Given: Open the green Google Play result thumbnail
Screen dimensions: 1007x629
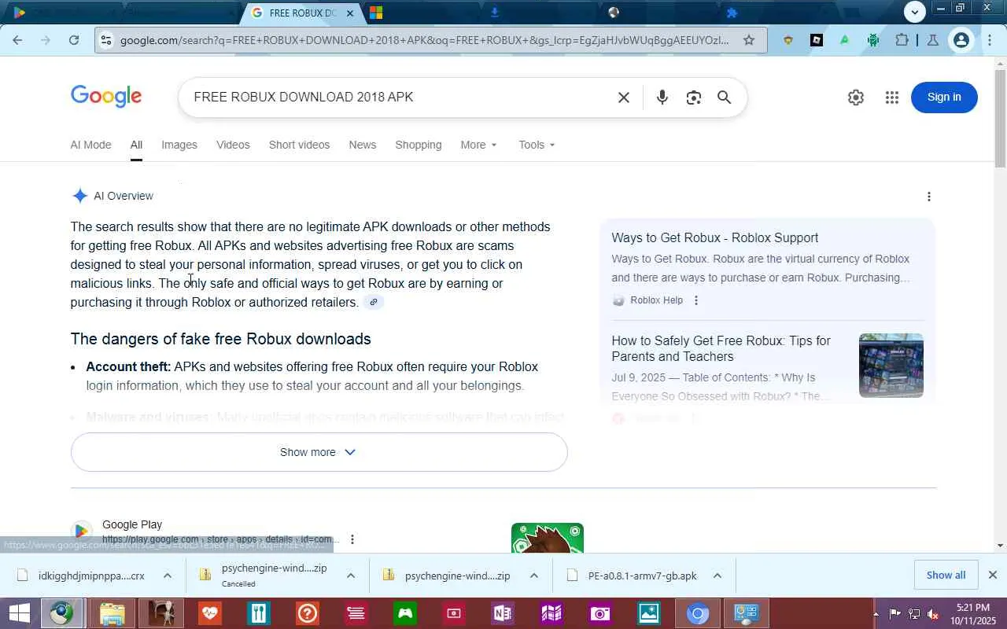Looking at the screenshot, I should [548, 538].
